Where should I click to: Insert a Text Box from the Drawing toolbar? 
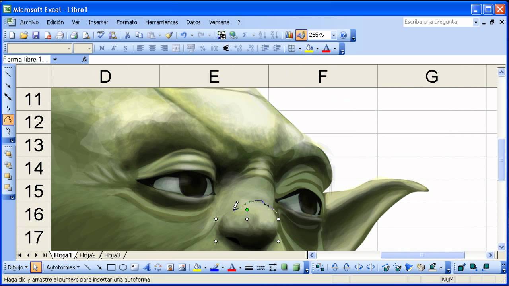point(135,267)
